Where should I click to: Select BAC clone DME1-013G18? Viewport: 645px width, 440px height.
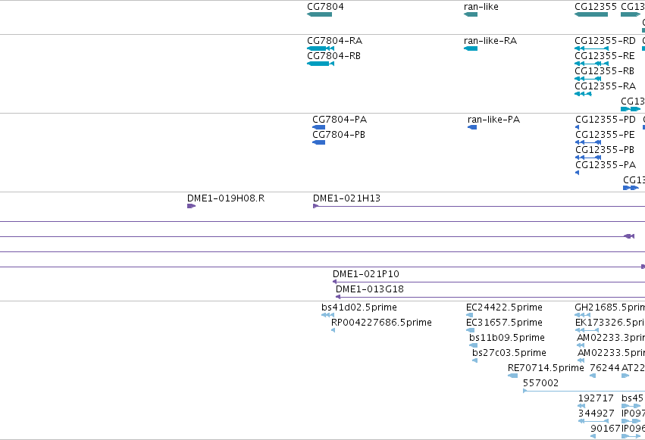click(x=490, y=297)
